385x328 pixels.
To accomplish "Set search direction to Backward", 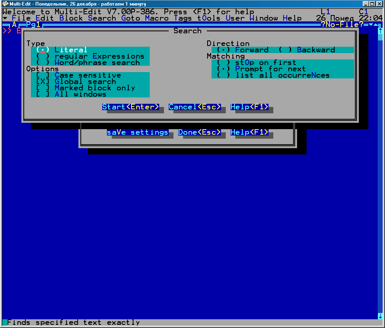I will pos(307,50).
